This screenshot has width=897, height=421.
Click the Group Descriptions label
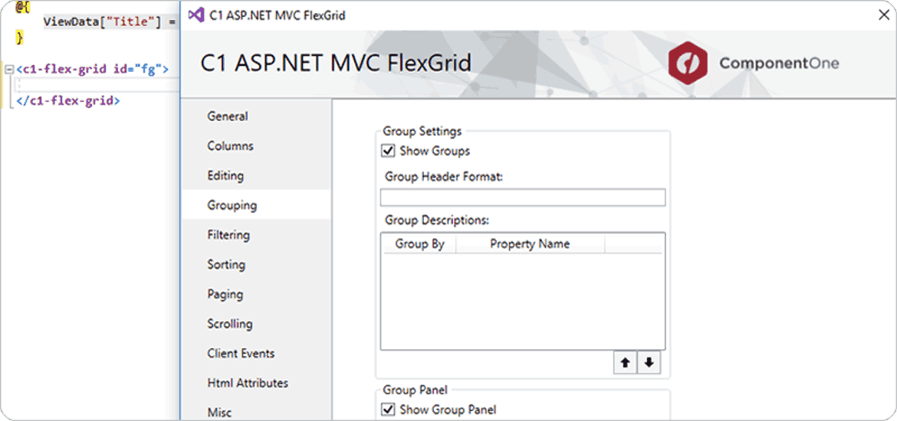tap(438, 220)
